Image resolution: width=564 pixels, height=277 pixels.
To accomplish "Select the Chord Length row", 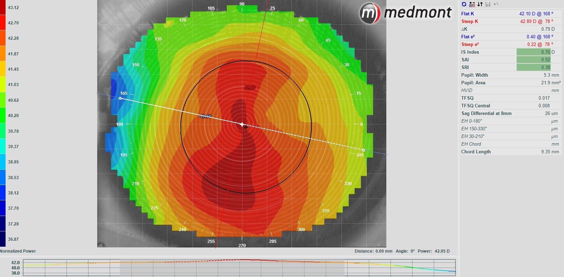I will click(511, 152).
